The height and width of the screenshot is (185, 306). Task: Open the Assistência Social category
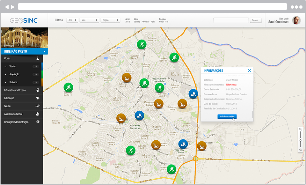point(22,114)
